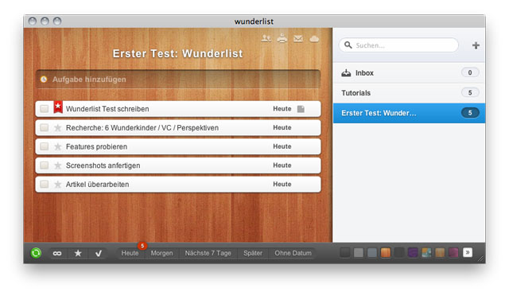Click the Inbox count badge 0
Viewport: 509px width, 296px height.
[x=470, y=72]
